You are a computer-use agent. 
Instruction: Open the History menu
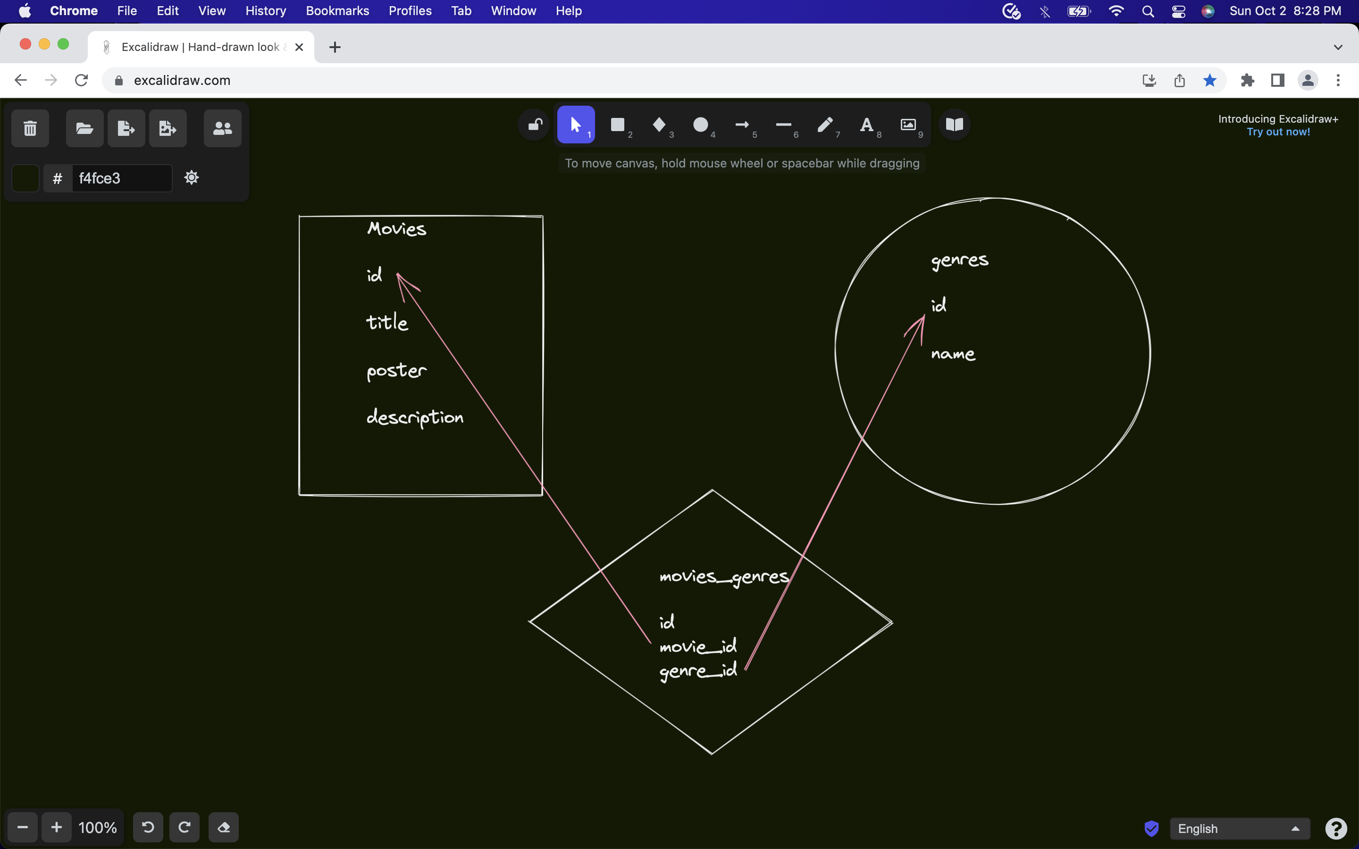pos(265,11)
